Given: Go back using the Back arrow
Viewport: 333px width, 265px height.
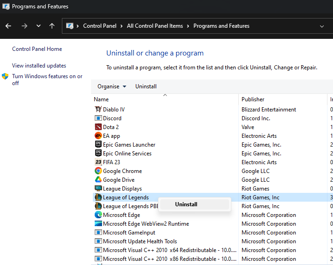Looking at the screenshot, I should [x=8, y=26].
